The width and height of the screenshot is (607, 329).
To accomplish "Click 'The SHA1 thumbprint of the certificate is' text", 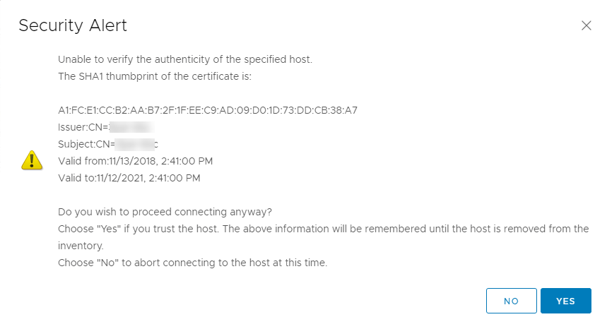I will (x=155, y=76).
